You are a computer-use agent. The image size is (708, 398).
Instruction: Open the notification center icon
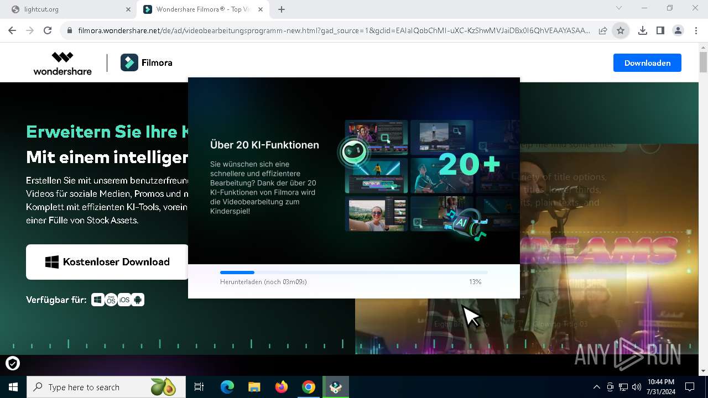(690, 387)
